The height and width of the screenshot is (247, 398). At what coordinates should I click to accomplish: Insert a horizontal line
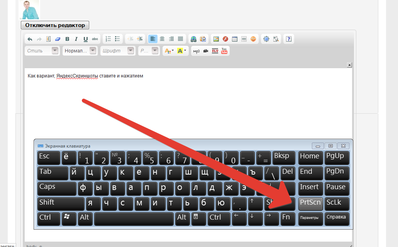pos(244,39)
